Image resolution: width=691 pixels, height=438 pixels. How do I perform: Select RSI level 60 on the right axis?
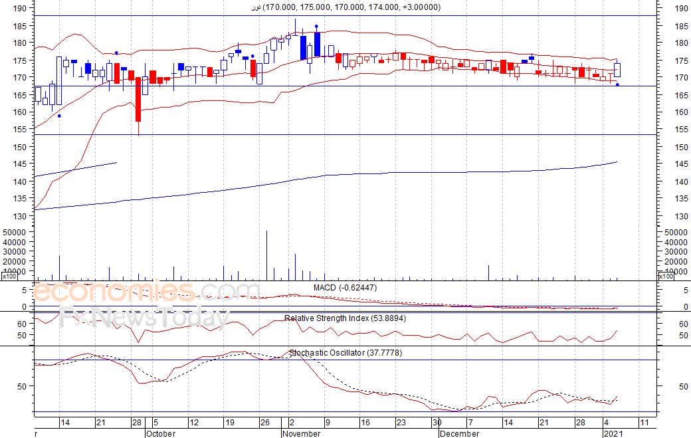pos(684,324)
